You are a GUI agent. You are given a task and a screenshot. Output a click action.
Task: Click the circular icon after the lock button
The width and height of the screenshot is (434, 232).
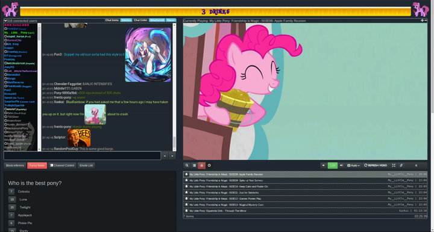(209, 165)
